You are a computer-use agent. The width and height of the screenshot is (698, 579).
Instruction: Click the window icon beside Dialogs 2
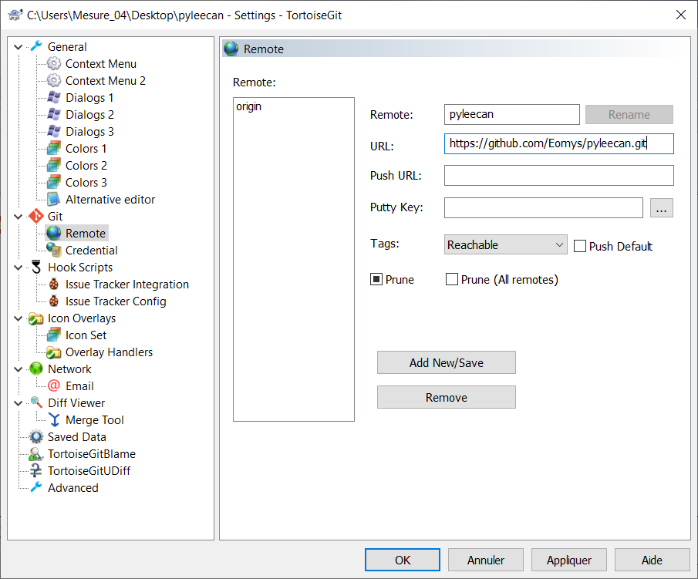point(54,114)
